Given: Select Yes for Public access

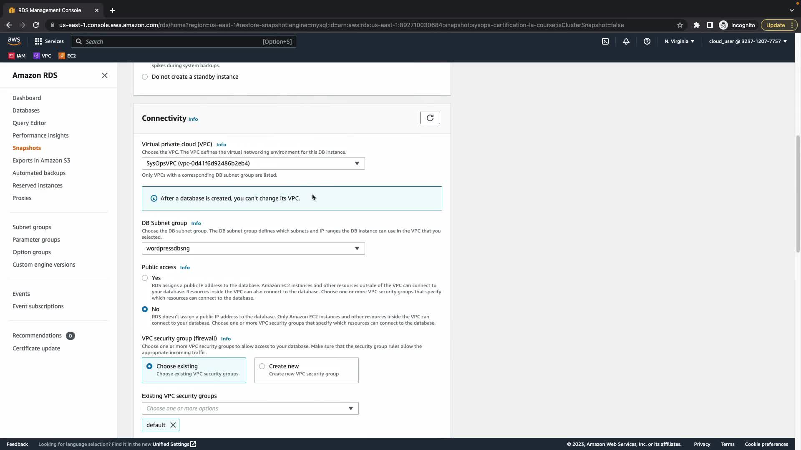Looking at the screenshot, I should [x=145, y=278].
